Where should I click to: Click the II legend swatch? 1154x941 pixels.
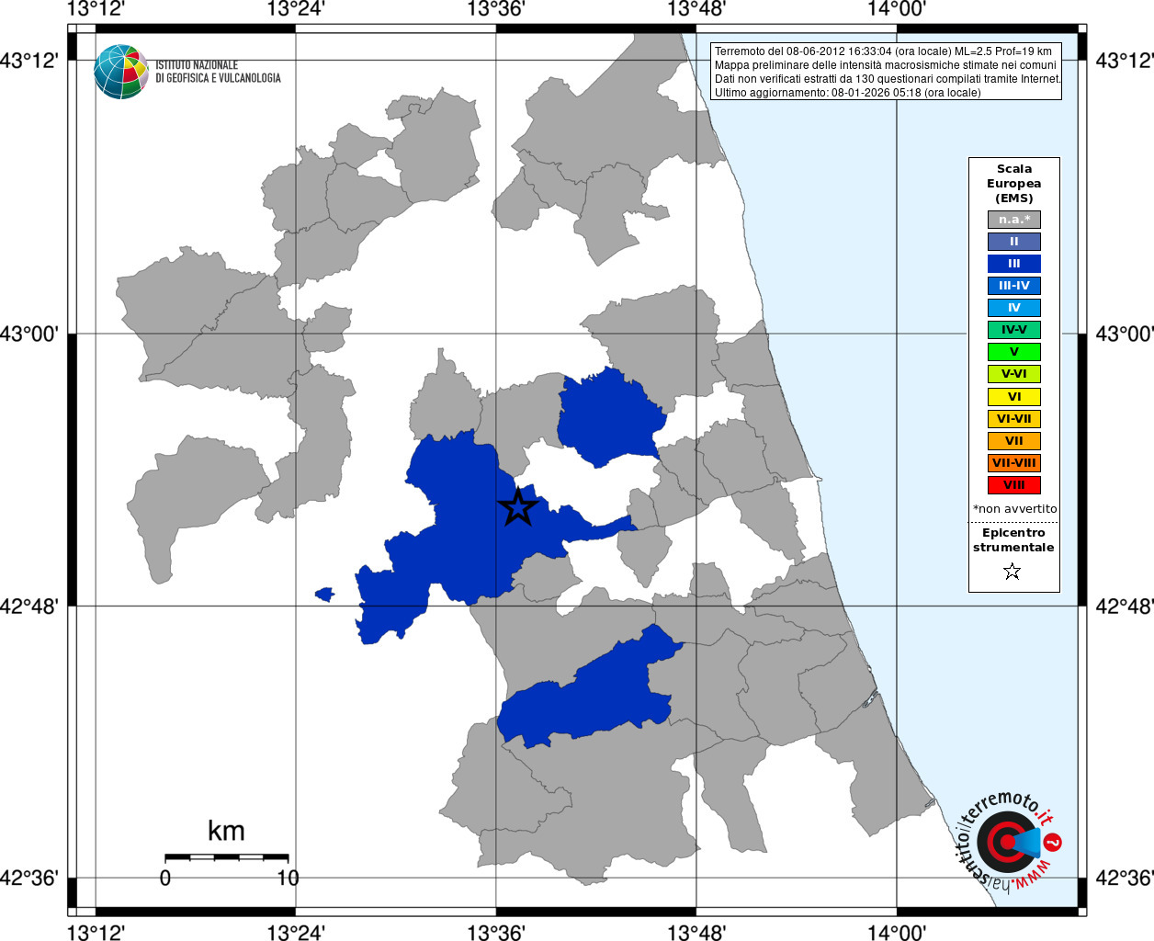pos(1014,242)
